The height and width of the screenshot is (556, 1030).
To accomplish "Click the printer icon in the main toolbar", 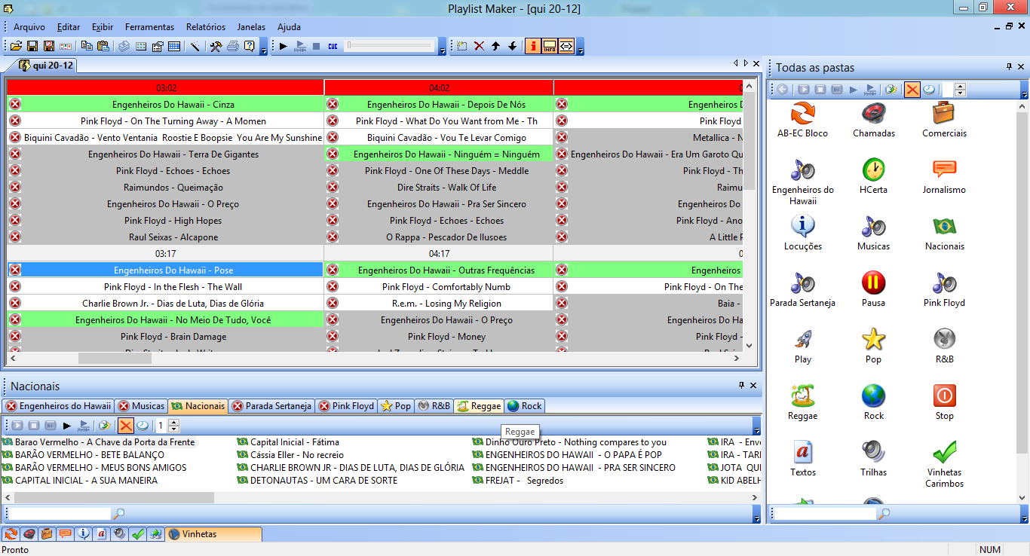I will (x=232, y=46).
